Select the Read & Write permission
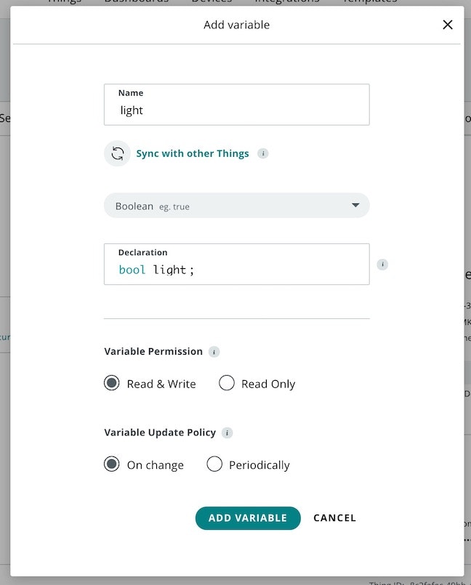This screenshot has width=471, height=585. [111, 383]
